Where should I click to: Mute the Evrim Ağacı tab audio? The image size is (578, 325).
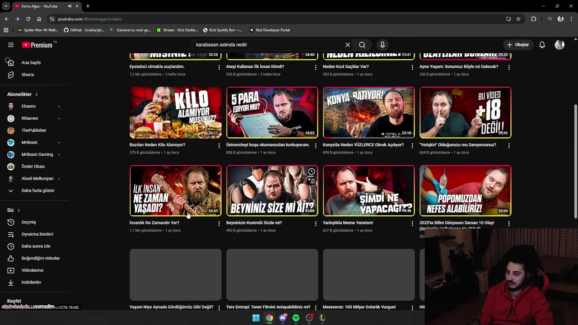tap(70, 6)
